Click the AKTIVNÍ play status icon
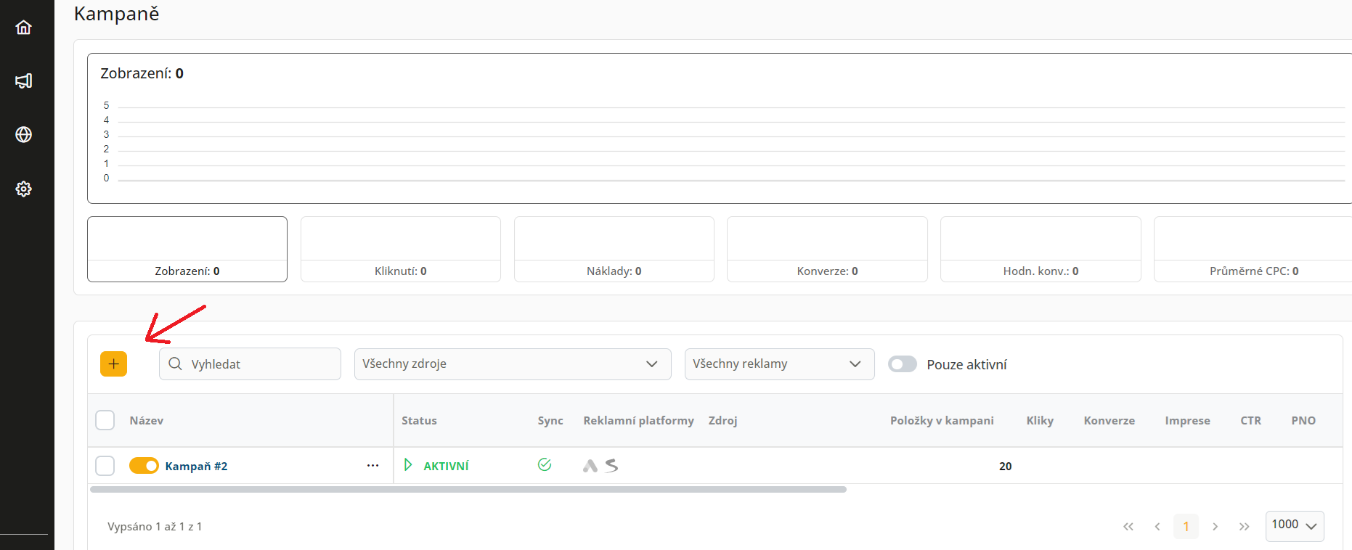 (408, 465)
